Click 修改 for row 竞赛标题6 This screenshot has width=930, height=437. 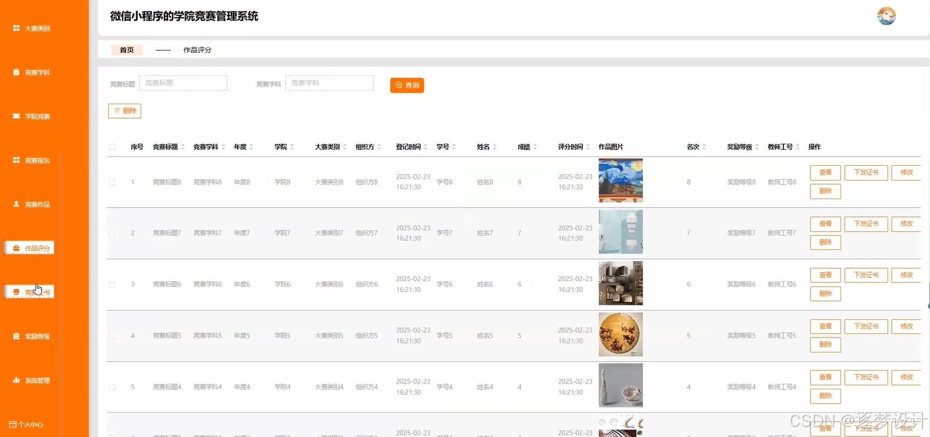pos(906,275)
